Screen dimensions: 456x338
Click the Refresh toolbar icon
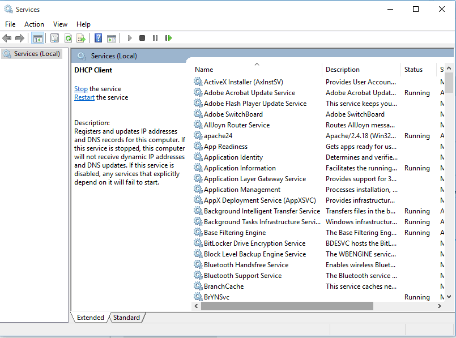(68, 38)
